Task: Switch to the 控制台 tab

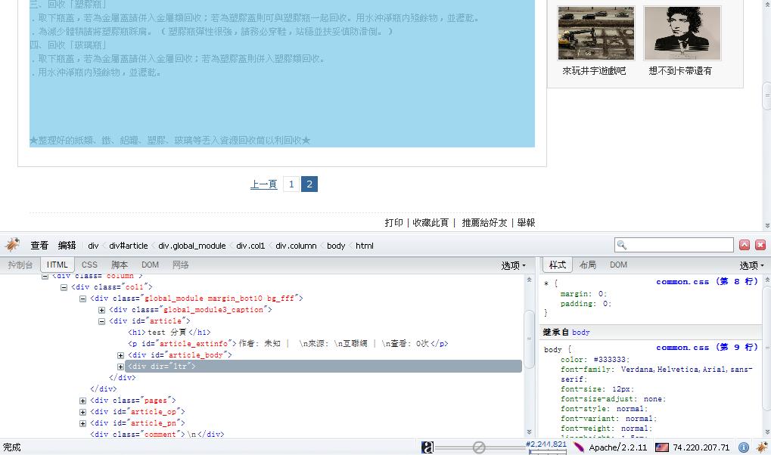Action: pos(20,265)
